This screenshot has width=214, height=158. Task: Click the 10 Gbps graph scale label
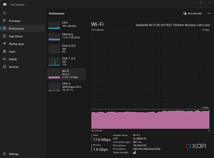tap(205, 30)
